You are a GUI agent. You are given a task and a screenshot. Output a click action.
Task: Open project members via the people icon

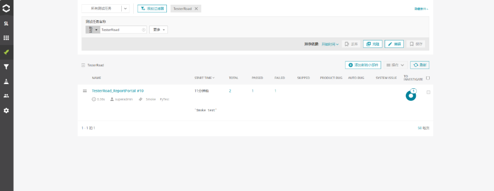tap(6, 95)
